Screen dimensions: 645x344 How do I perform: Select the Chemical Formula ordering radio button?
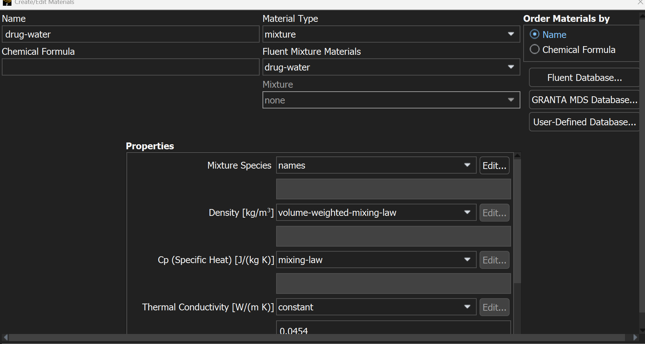pyautogui.click(x=534, y=49)
